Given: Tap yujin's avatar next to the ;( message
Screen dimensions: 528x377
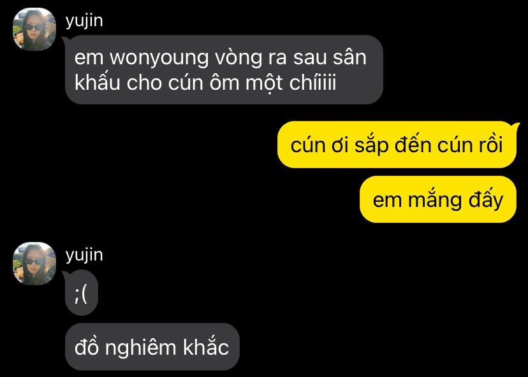Looking at the screenshot, I should coord(34,264).
